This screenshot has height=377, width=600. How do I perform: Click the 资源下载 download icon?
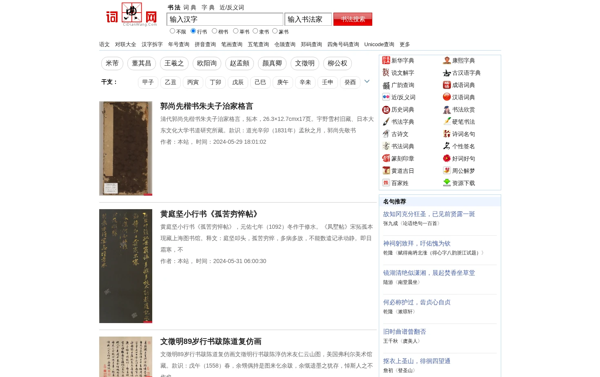point(447,183)
